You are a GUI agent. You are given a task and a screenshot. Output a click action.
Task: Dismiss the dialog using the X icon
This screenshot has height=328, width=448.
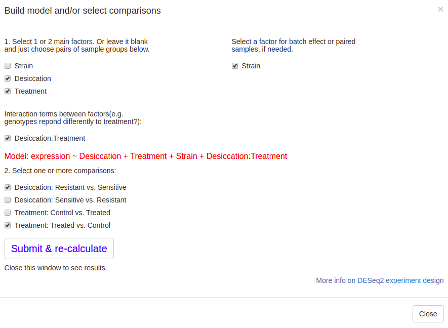click(440, 9)
